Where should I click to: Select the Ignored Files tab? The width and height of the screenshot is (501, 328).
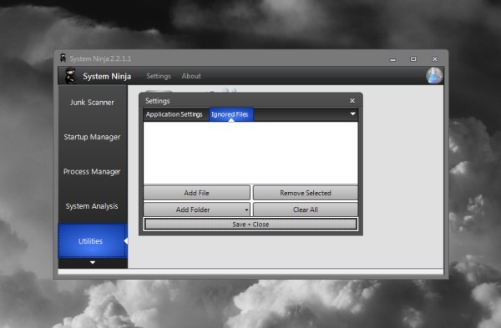coord(231,114)
